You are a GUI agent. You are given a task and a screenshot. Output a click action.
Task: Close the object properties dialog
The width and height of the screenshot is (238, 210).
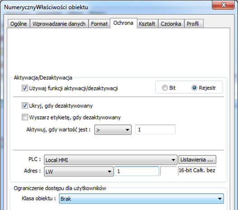click(x=223, y=5)
